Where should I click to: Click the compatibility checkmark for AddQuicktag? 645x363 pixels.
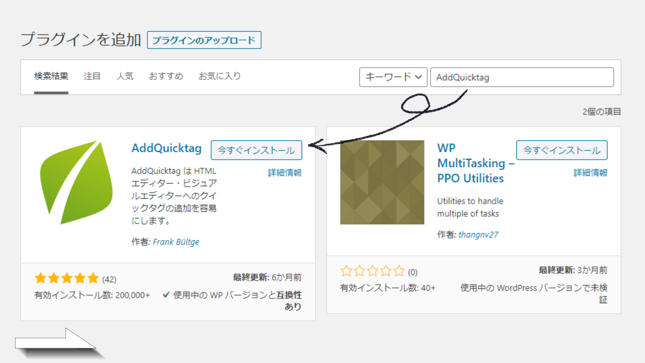166,295
